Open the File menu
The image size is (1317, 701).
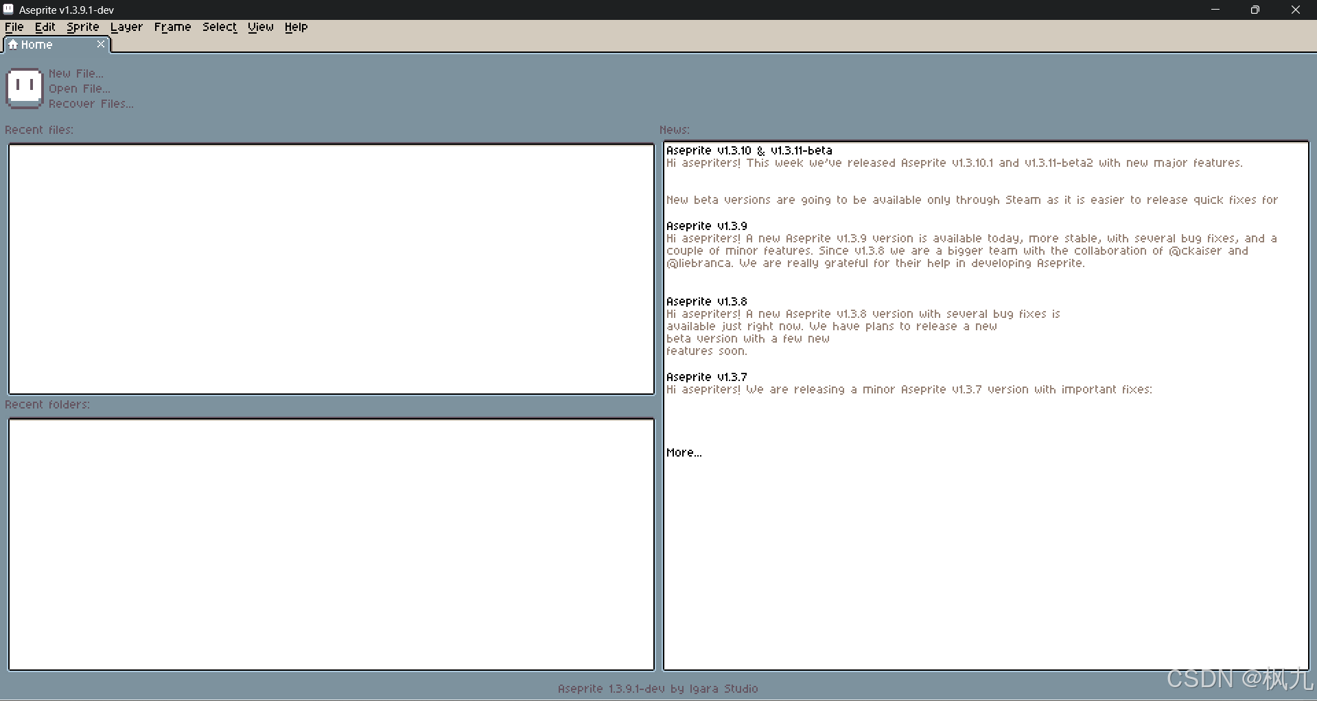[14, 27]
